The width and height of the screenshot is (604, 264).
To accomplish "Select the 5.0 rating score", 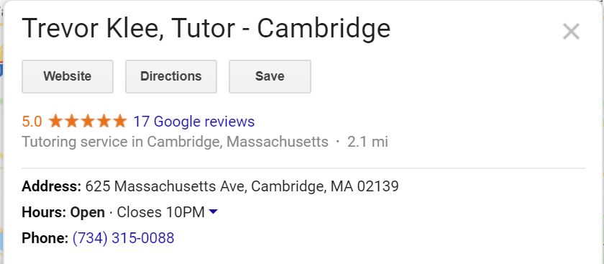I will [x=32, y=122].
